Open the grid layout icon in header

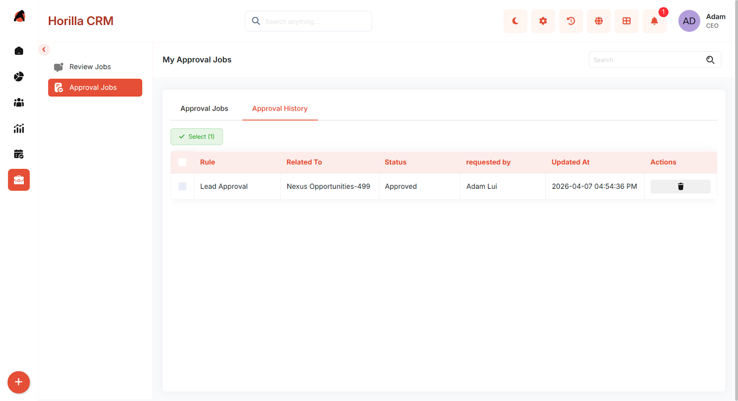626,21
